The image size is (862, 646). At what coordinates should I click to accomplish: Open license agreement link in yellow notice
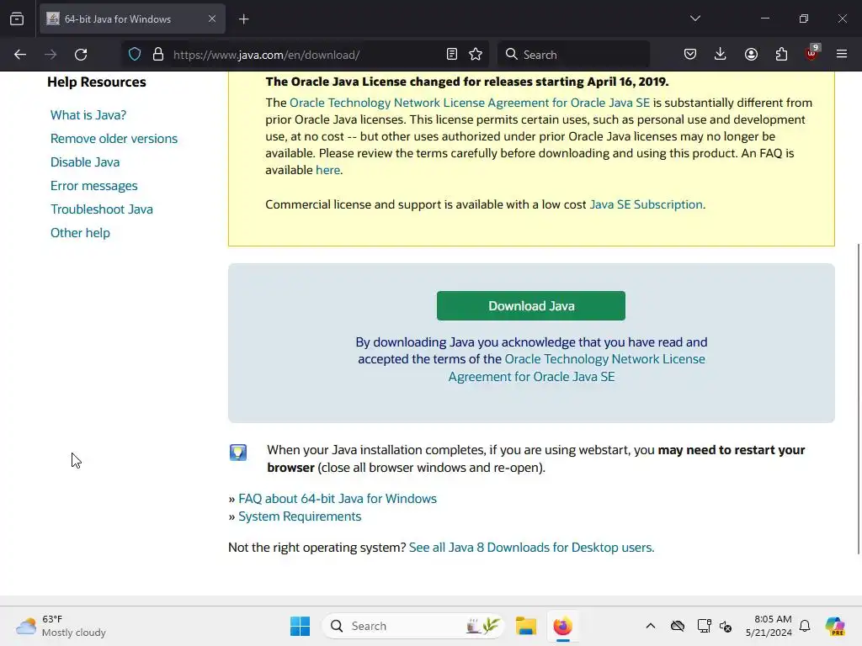click(x=470, y=103)
